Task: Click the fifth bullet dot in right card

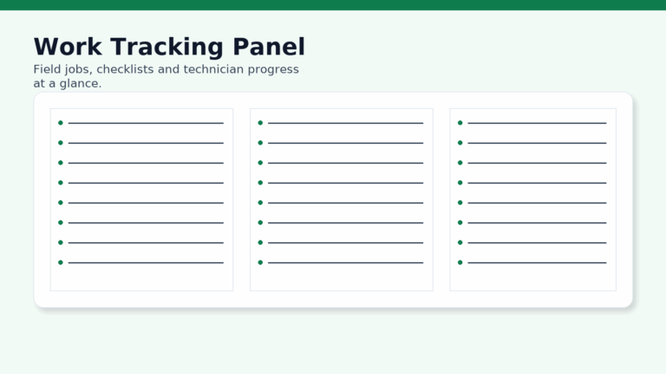Action: pyautogui.click(x=460, y=203)
